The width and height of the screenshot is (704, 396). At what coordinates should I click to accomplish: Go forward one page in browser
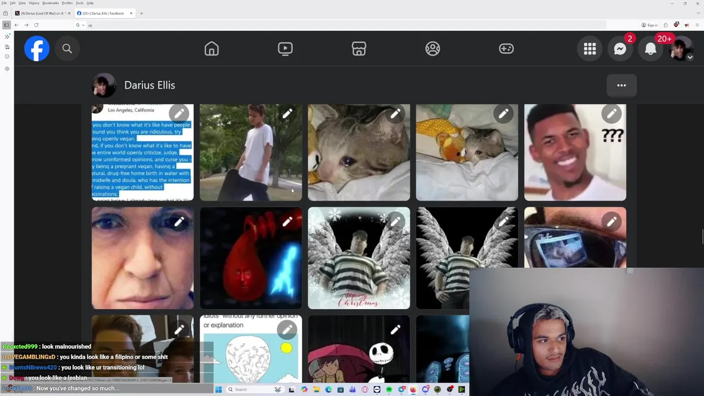click(x=26, y=25)
